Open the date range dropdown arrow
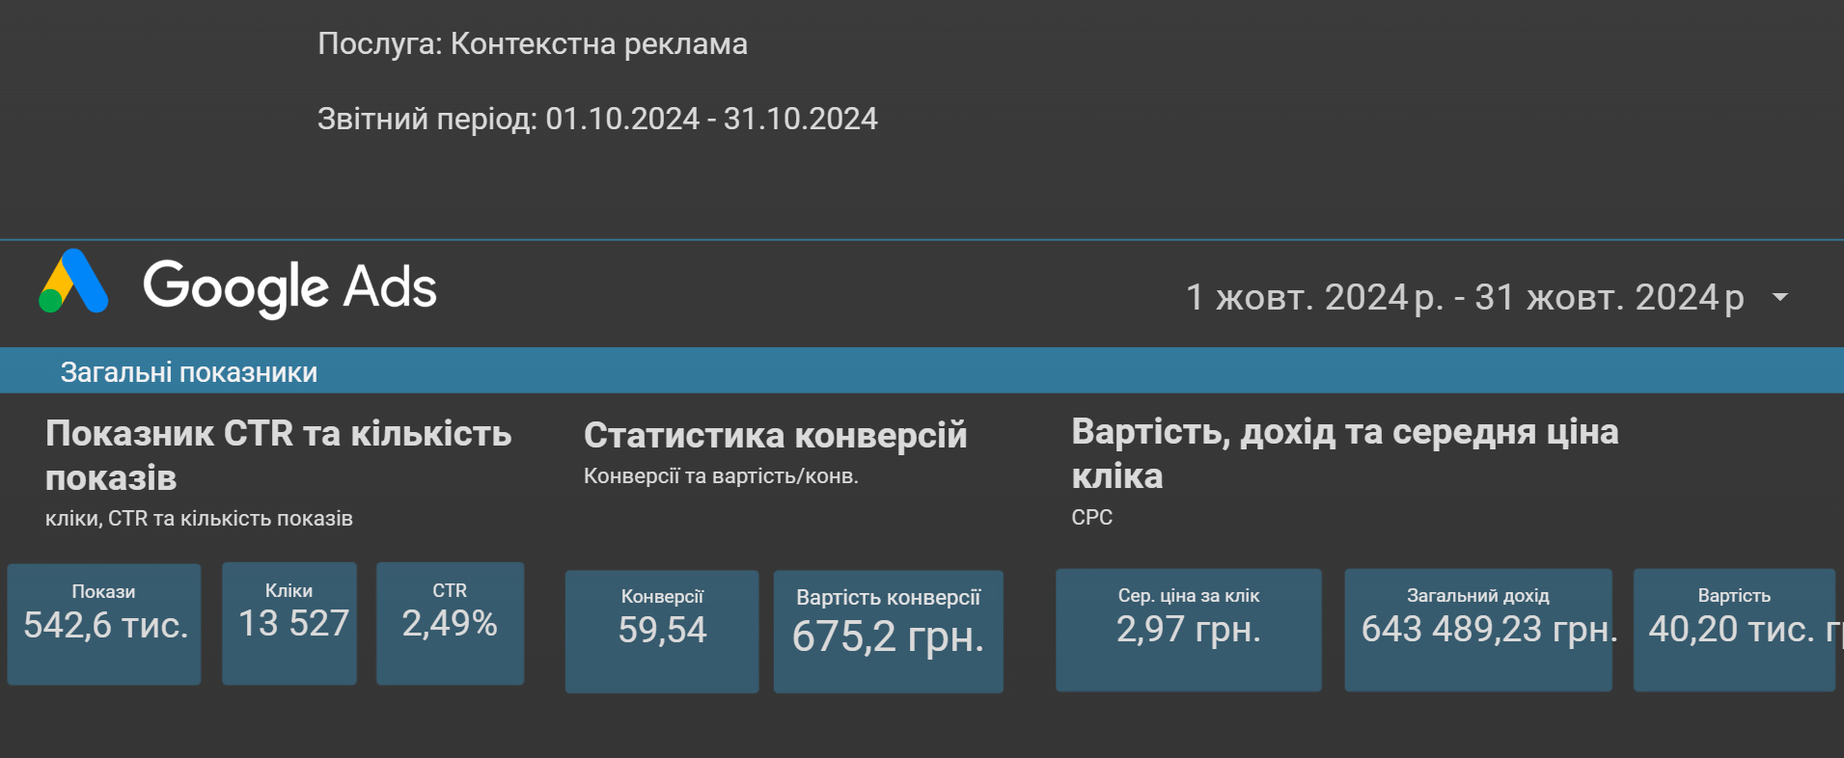The width and height of the screenshot is (1844, 758). [1780, 297]
